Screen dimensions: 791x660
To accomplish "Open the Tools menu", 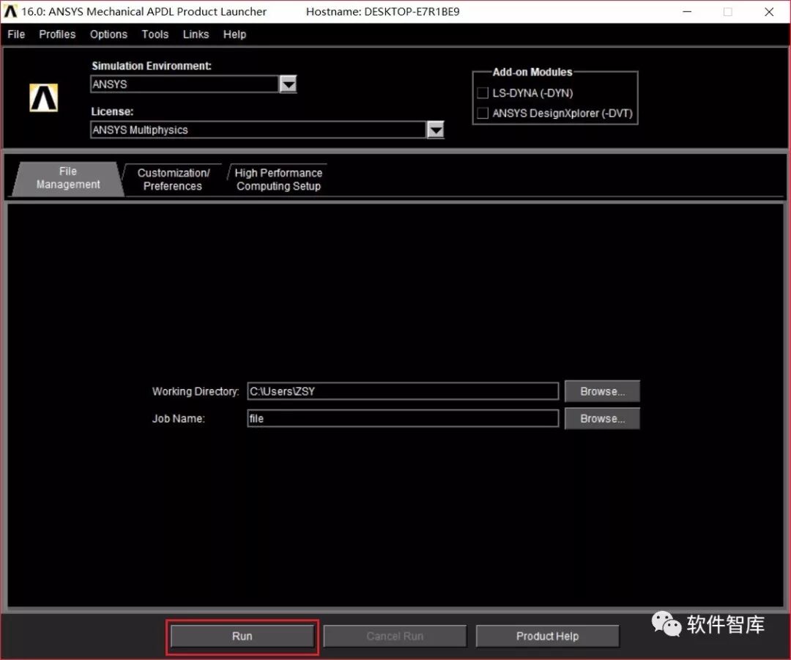I will (x=155, y=34).
